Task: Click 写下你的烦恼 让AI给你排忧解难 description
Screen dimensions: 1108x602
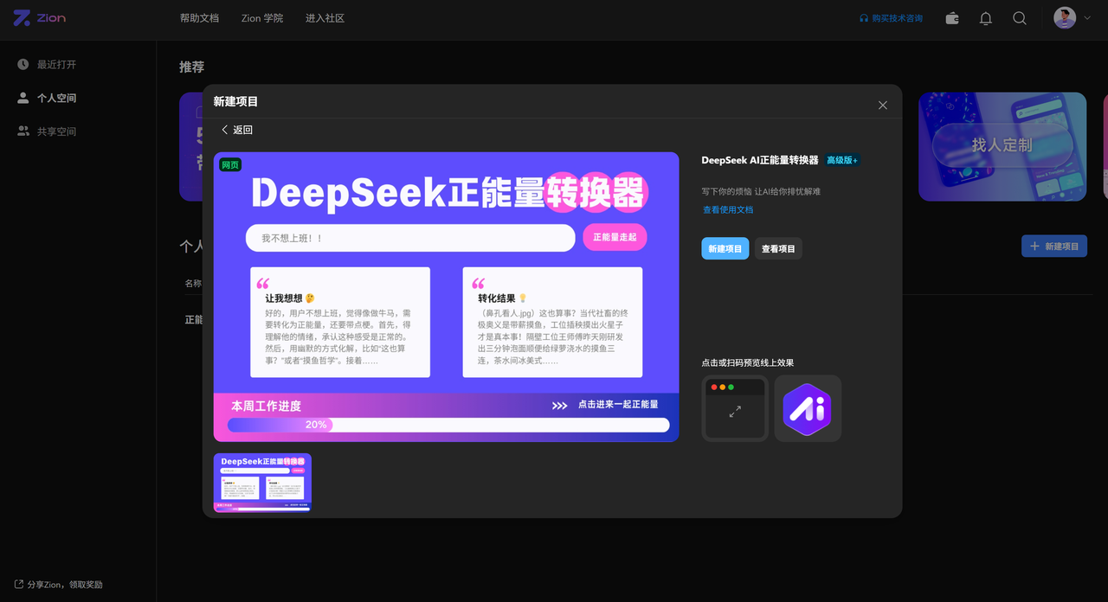Action: (x=761, y=191)
